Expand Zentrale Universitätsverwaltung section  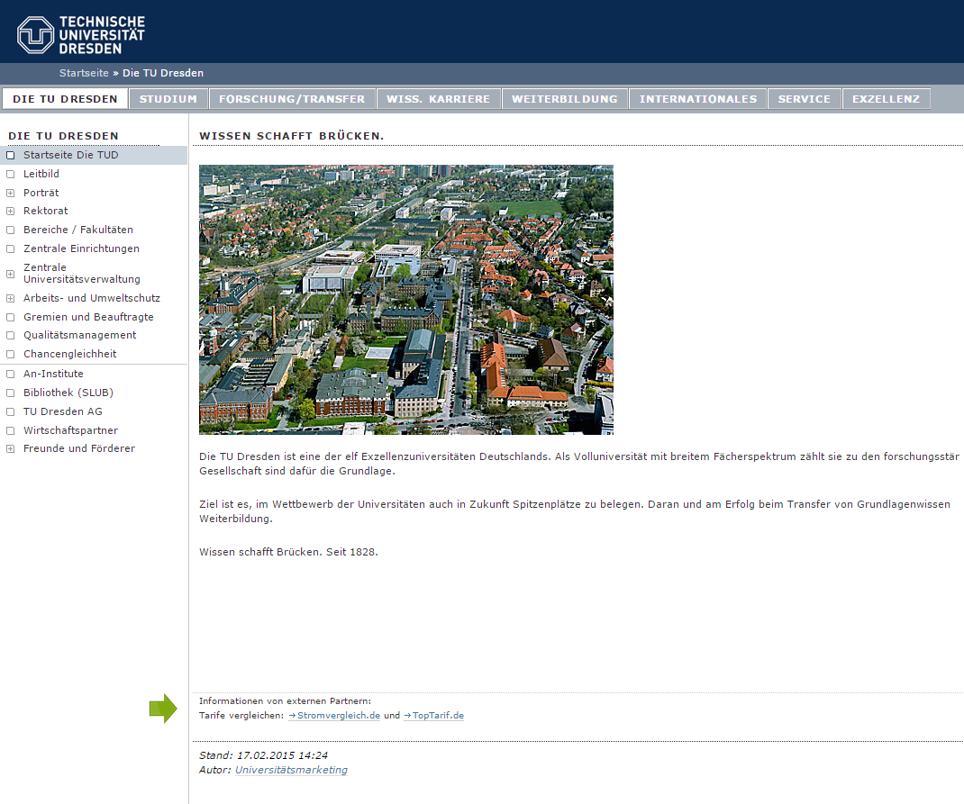(11, 274)
